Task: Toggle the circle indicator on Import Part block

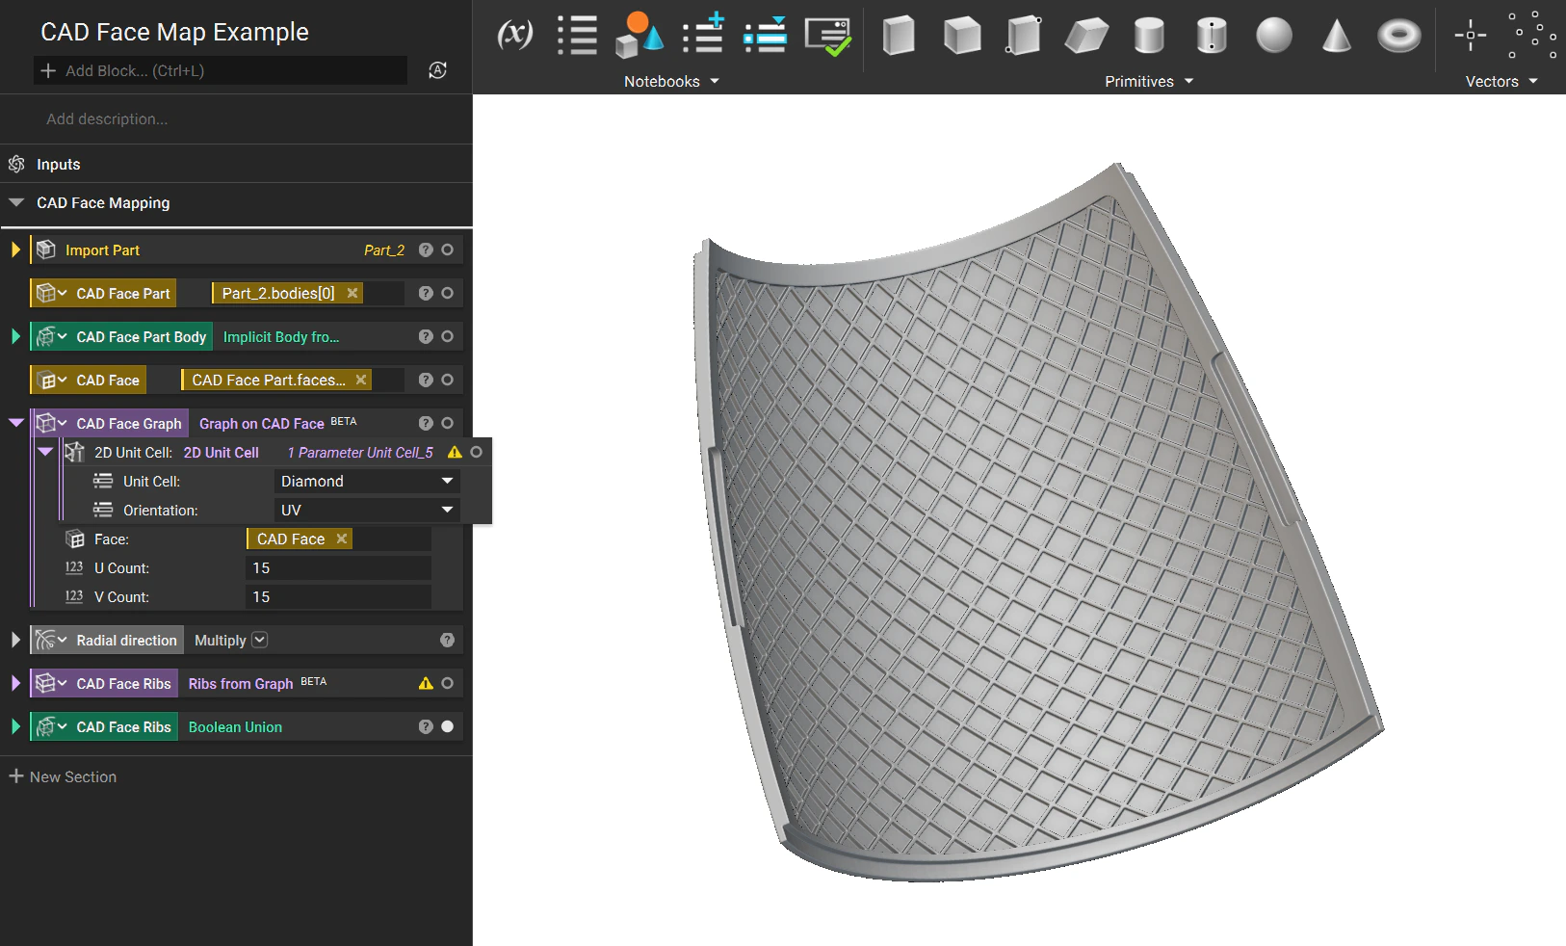Action: pyautogui.click(x=447, y=250)
